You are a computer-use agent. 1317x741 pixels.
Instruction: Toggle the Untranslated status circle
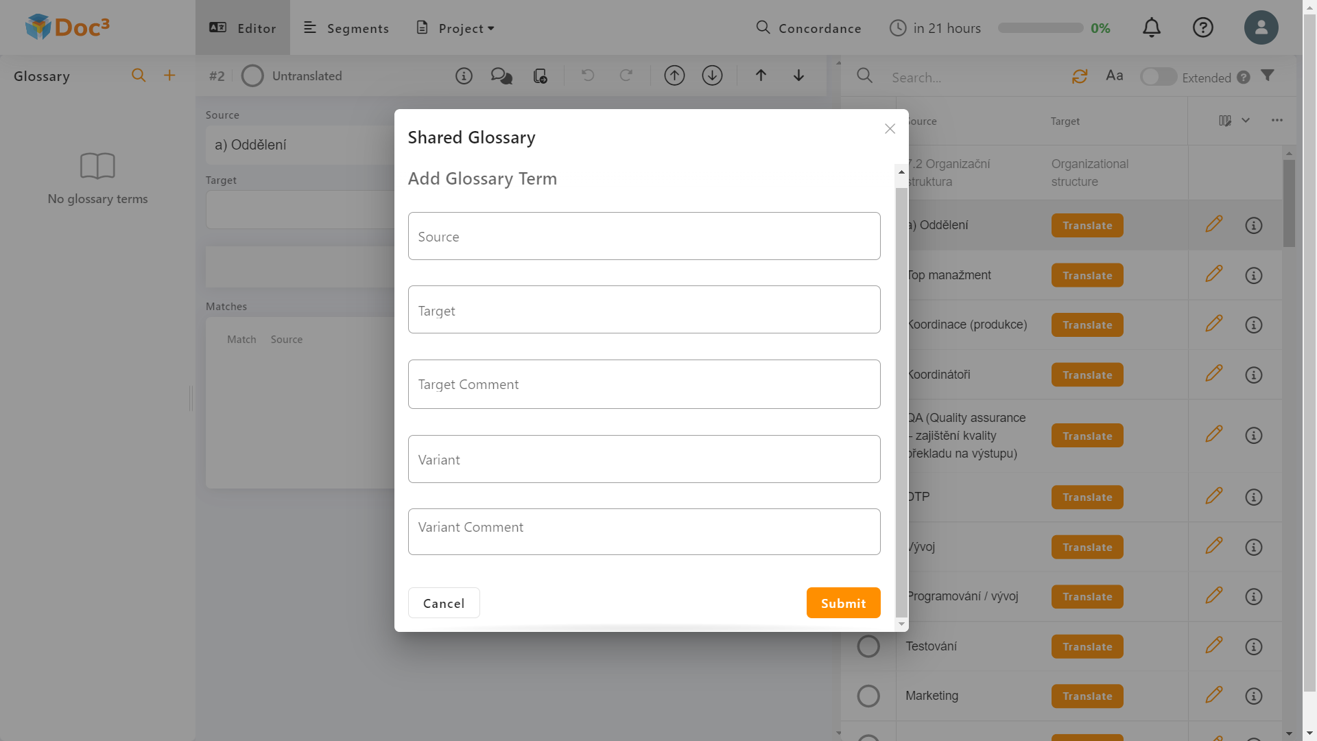coord(252,75)
